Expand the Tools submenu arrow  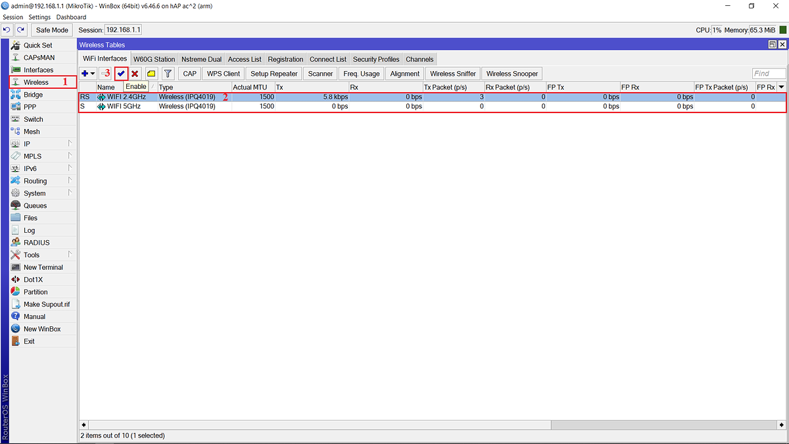pos(70,255)
